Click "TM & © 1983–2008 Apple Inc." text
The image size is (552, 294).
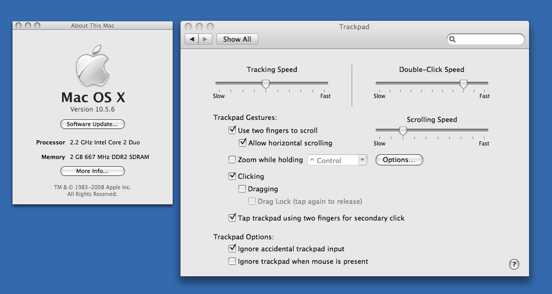tap(92, 188)
